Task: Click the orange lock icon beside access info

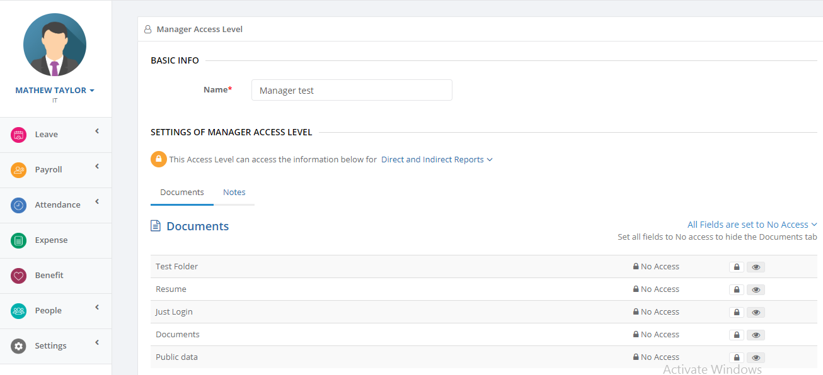Action: pyautogui.click(x=158, y=159)
